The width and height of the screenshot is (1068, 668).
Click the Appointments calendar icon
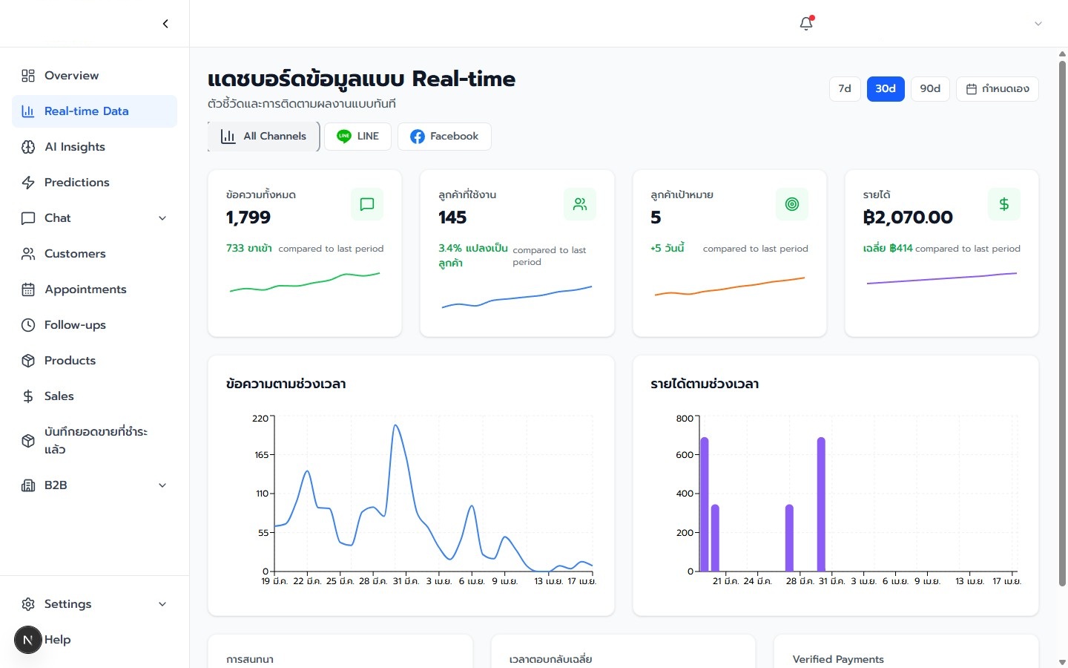click(28, 289)
